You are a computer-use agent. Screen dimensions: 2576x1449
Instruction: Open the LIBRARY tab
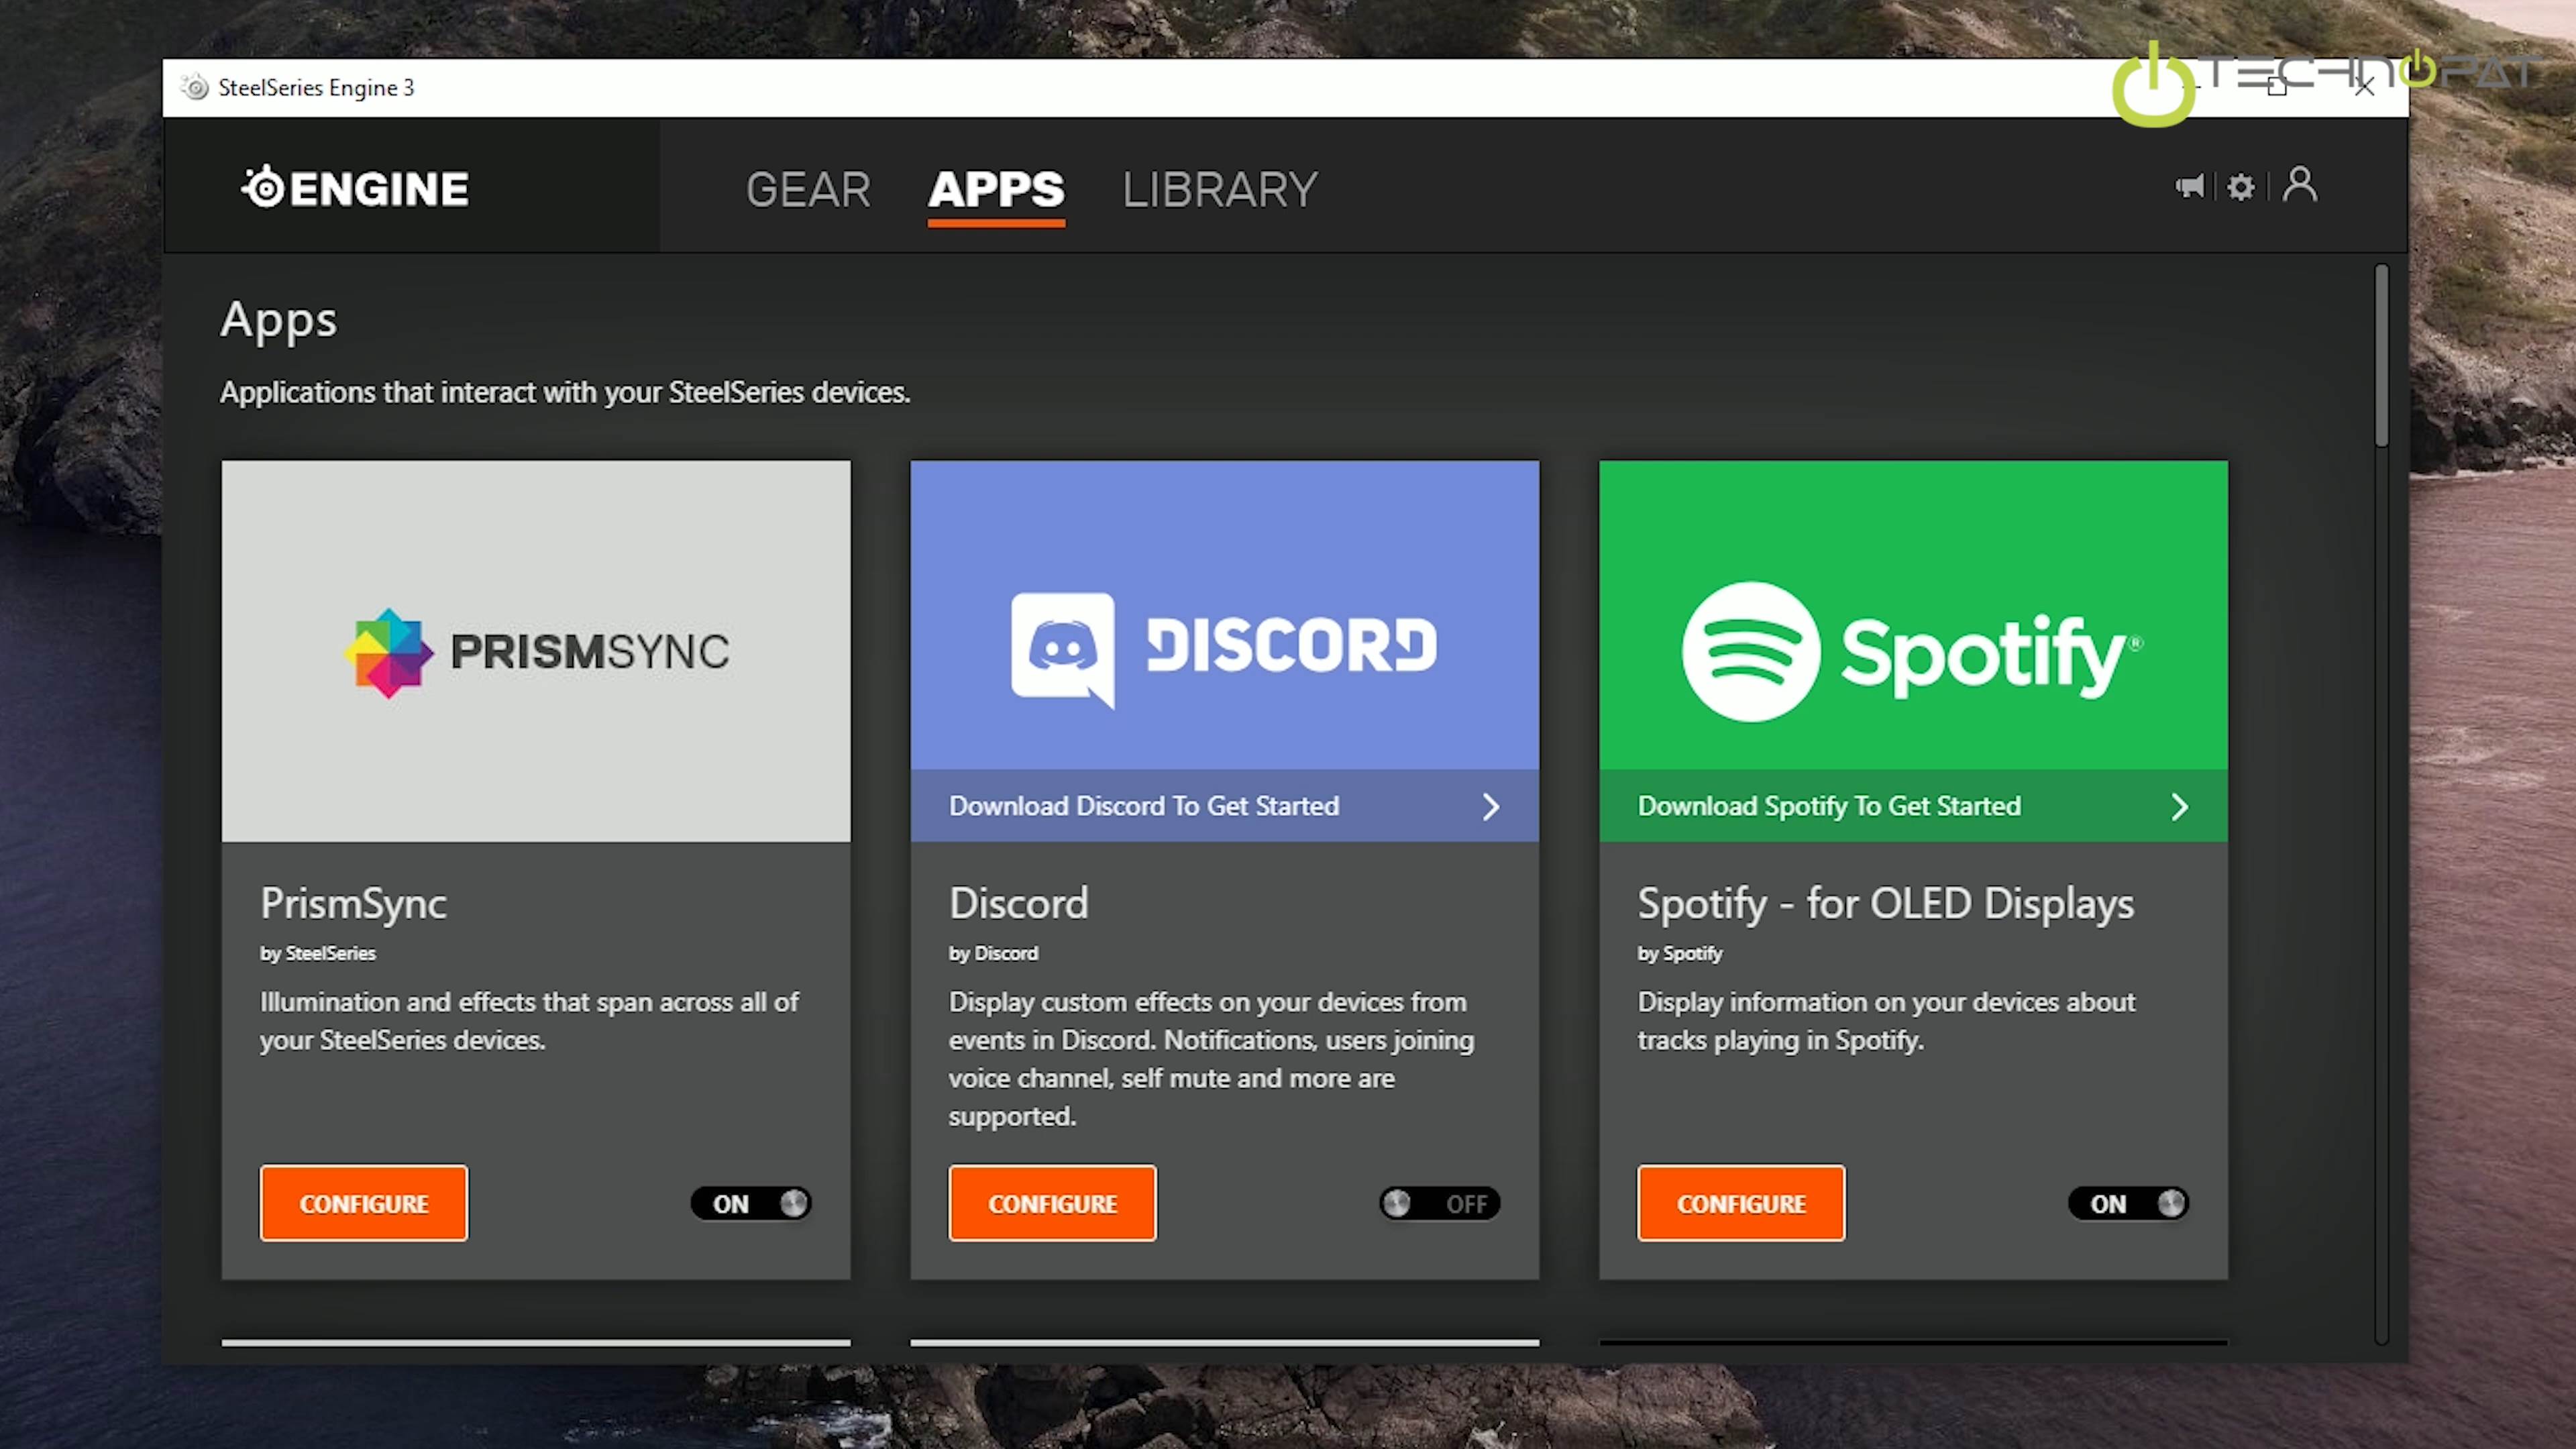coord(1219,189)
